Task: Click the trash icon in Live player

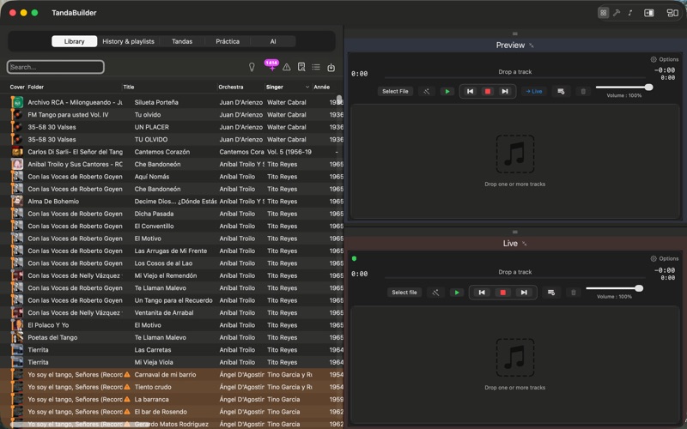Action: 573,293
